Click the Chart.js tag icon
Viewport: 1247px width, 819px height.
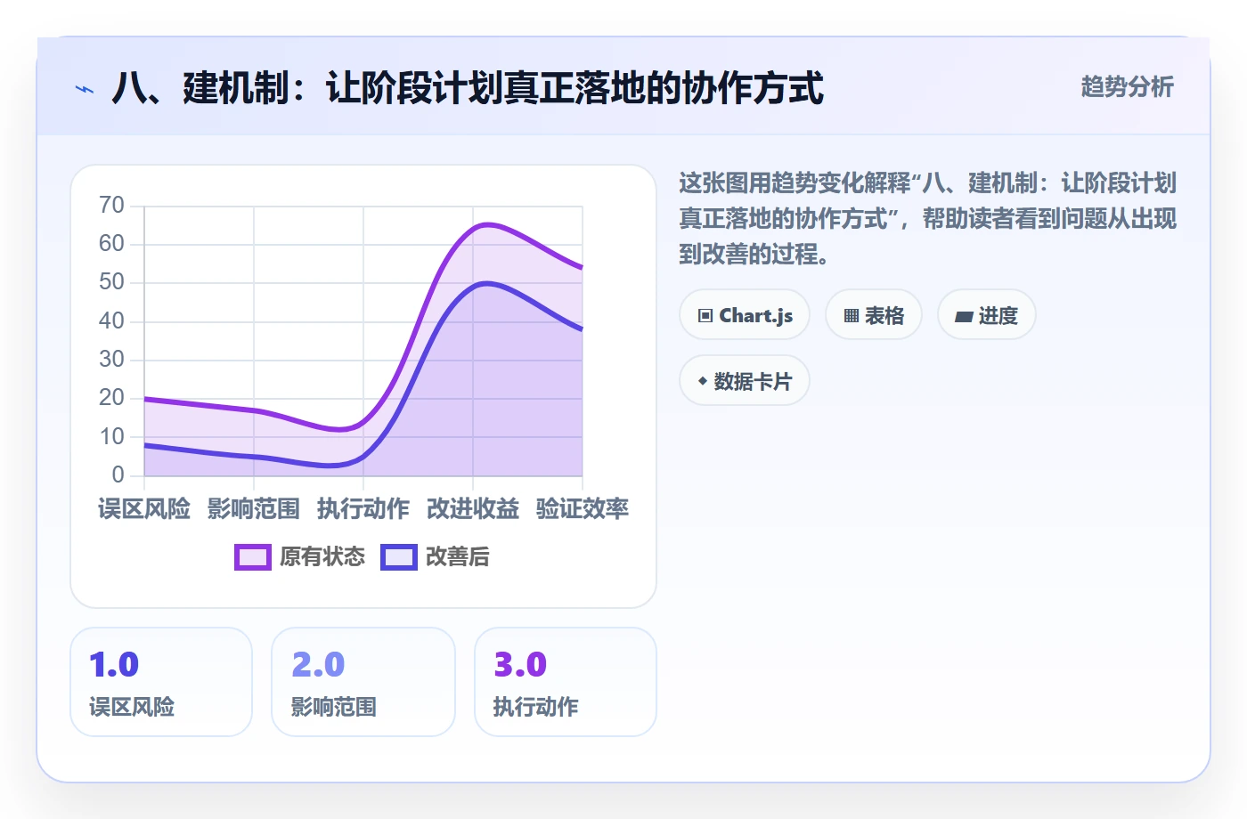[x=705, y=315]
